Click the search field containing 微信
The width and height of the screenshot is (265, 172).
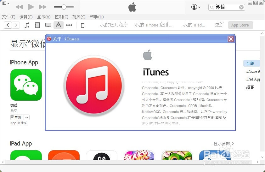pyautogui.click(x=227, y=7)
